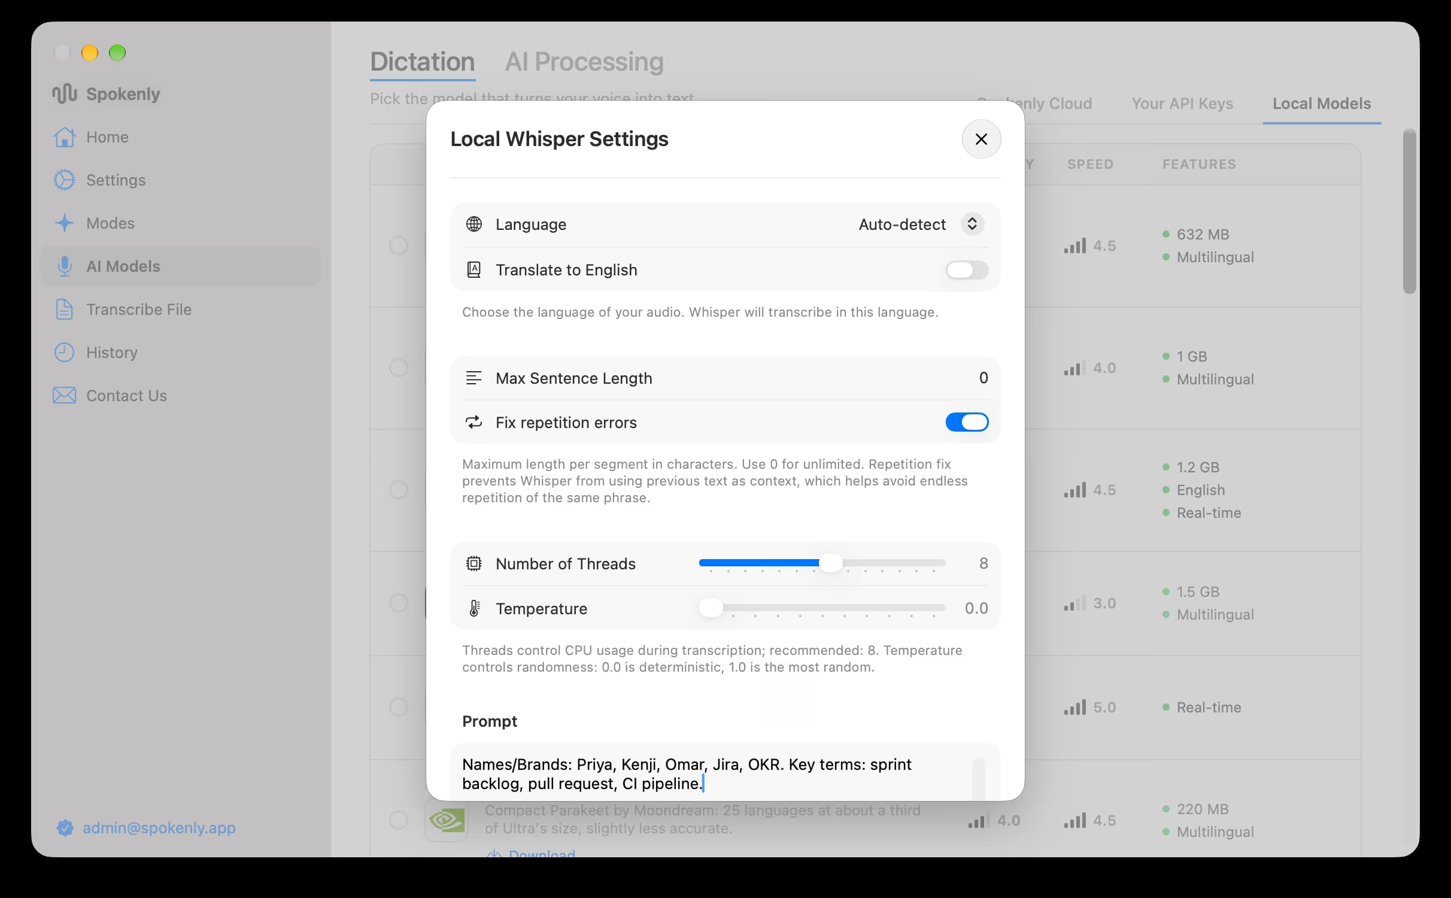This screenshot has height=898, width=1451.
Task: Open the Language Auto-detect dropdown
Action: (x=921, y=224)
